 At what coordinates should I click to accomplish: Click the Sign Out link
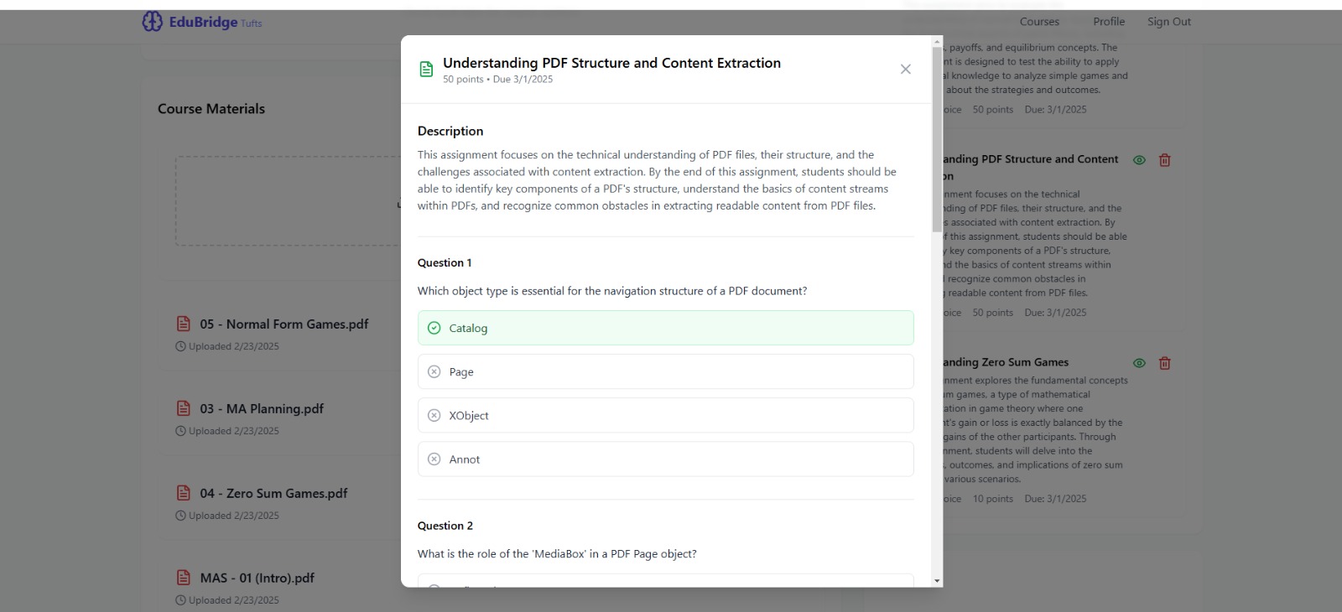pos(1169,22)
